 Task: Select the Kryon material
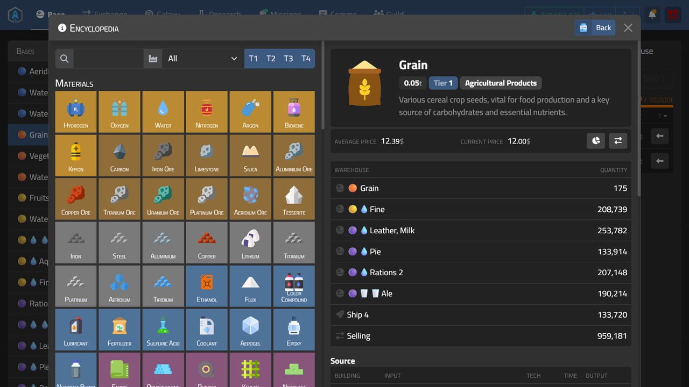pyautogui.click(x=75, y=155)
